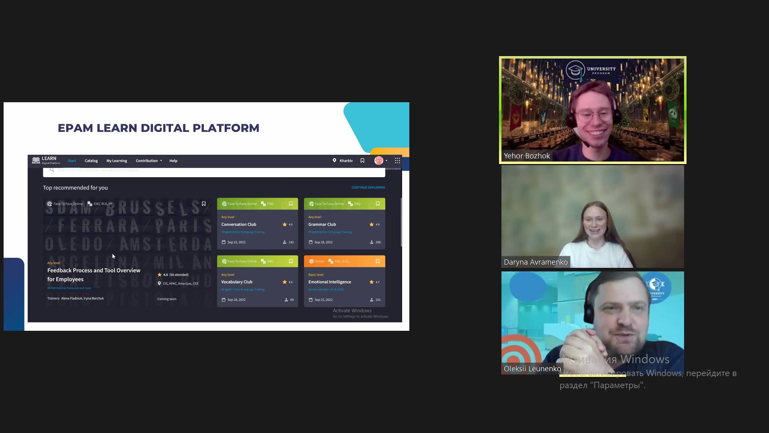This screenshot has height=433, width=769.
Task: Open the Conversation Club course title
Action: click(239, 225)
